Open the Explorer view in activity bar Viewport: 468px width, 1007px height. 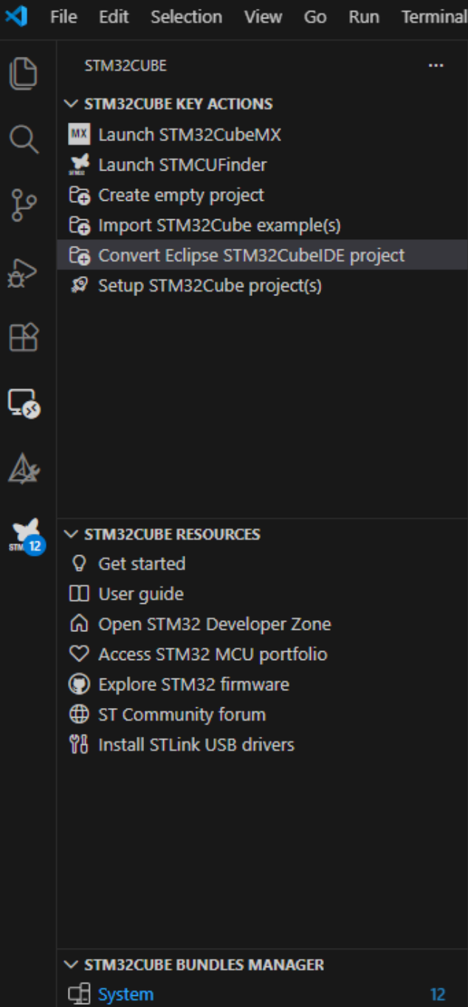pos(24,73)
